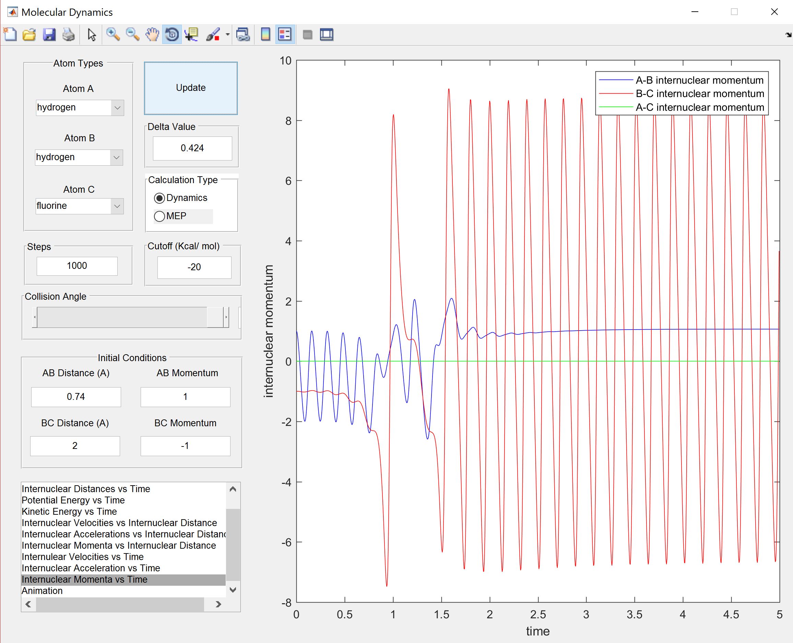Choose Animation from the plot list
The height and width of the screenshot is (643, 793).
point(42,591)
